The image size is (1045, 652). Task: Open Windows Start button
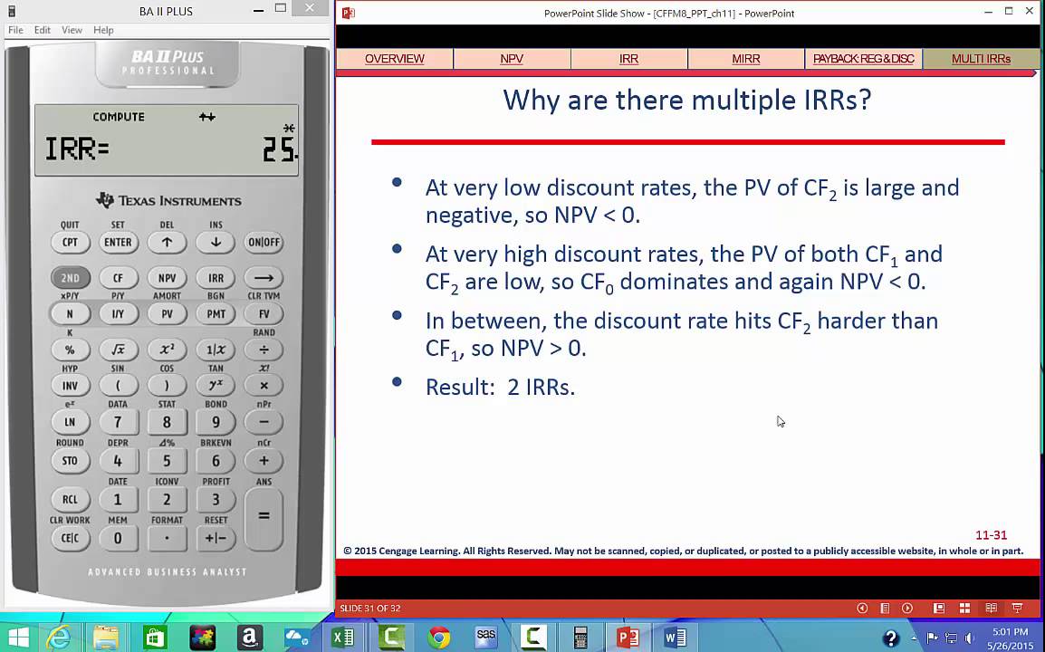coord(18,638)
